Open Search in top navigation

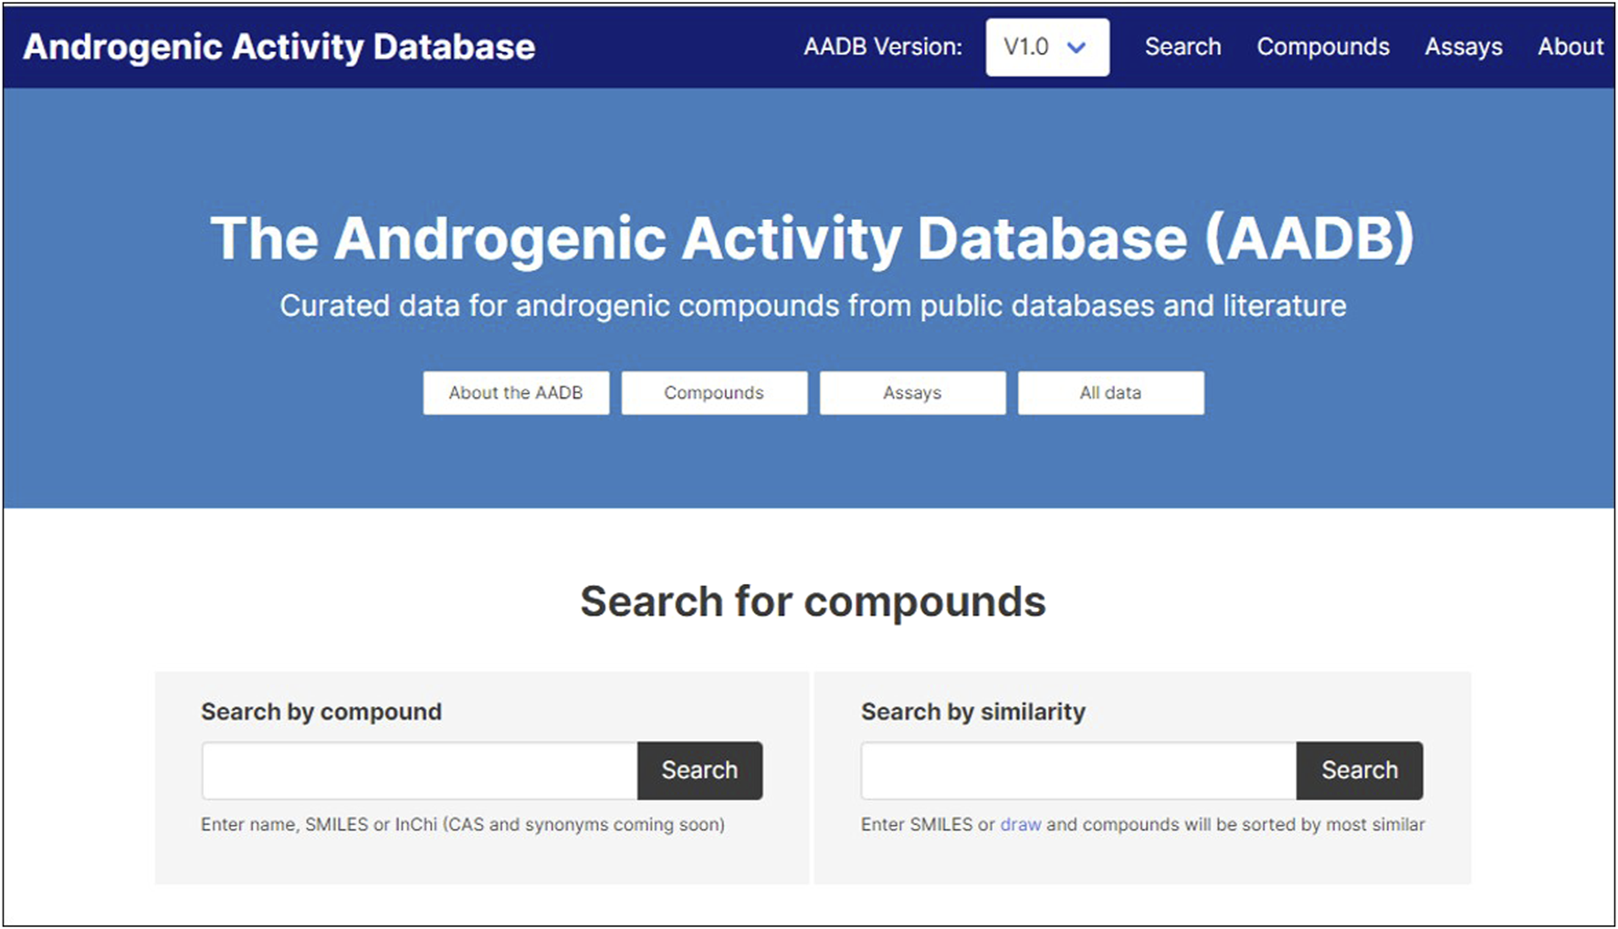pyautogui.click(x=1182, y=47)
